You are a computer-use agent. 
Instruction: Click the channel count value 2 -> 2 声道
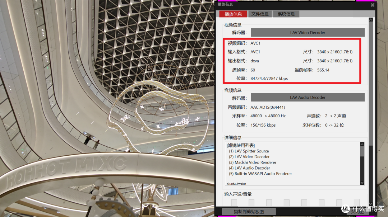pyautogui.click(x=335, y=116)
